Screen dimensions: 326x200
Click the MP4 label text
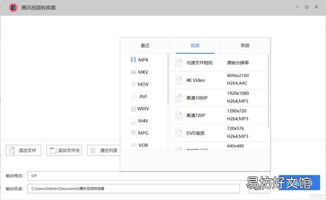143,60
